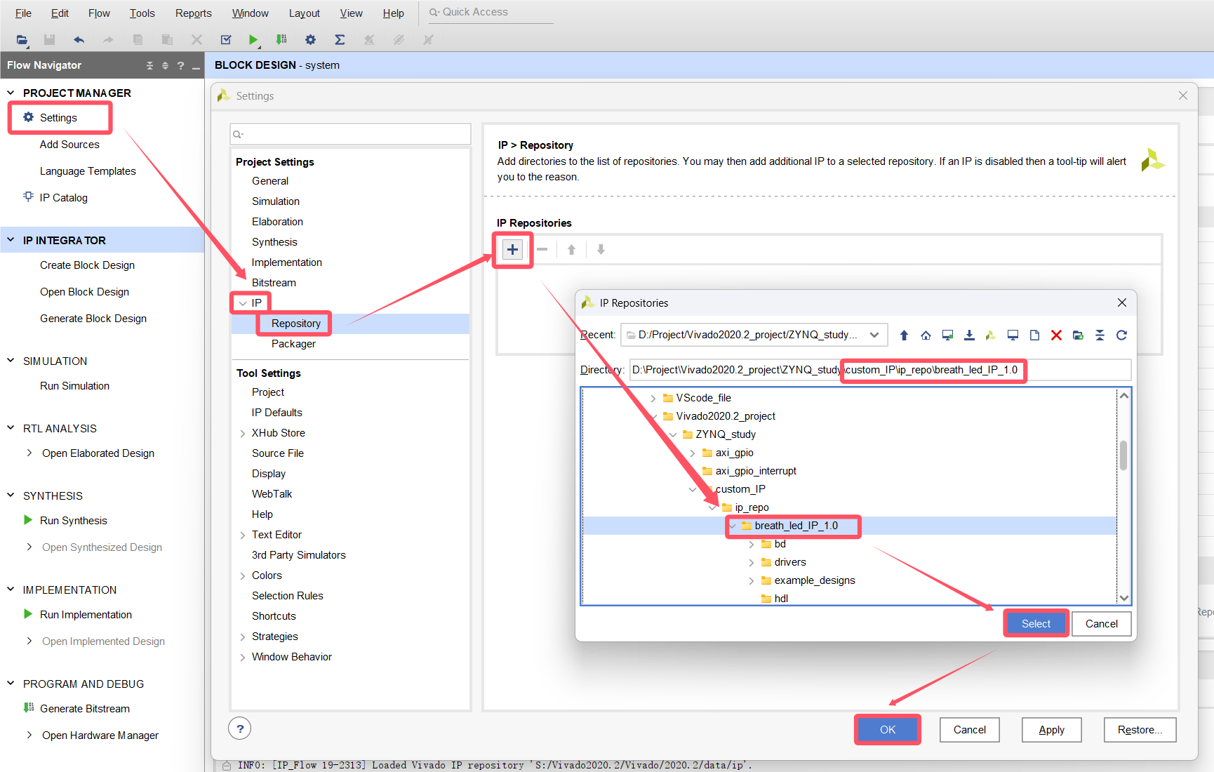Click the computer monitor icon
The width and height of the screenshot is (1214, 772).
pos(1013,335)
